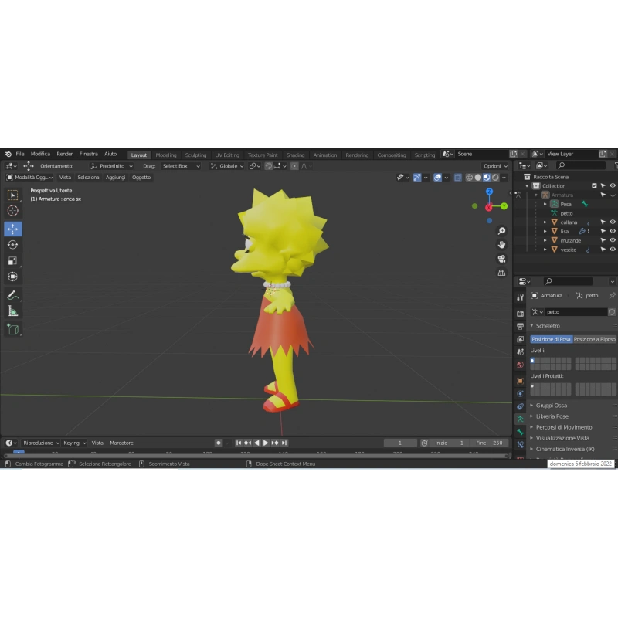Hide the lisa object with its eye icon
This screenshot has height=618, width=618.
613,231
